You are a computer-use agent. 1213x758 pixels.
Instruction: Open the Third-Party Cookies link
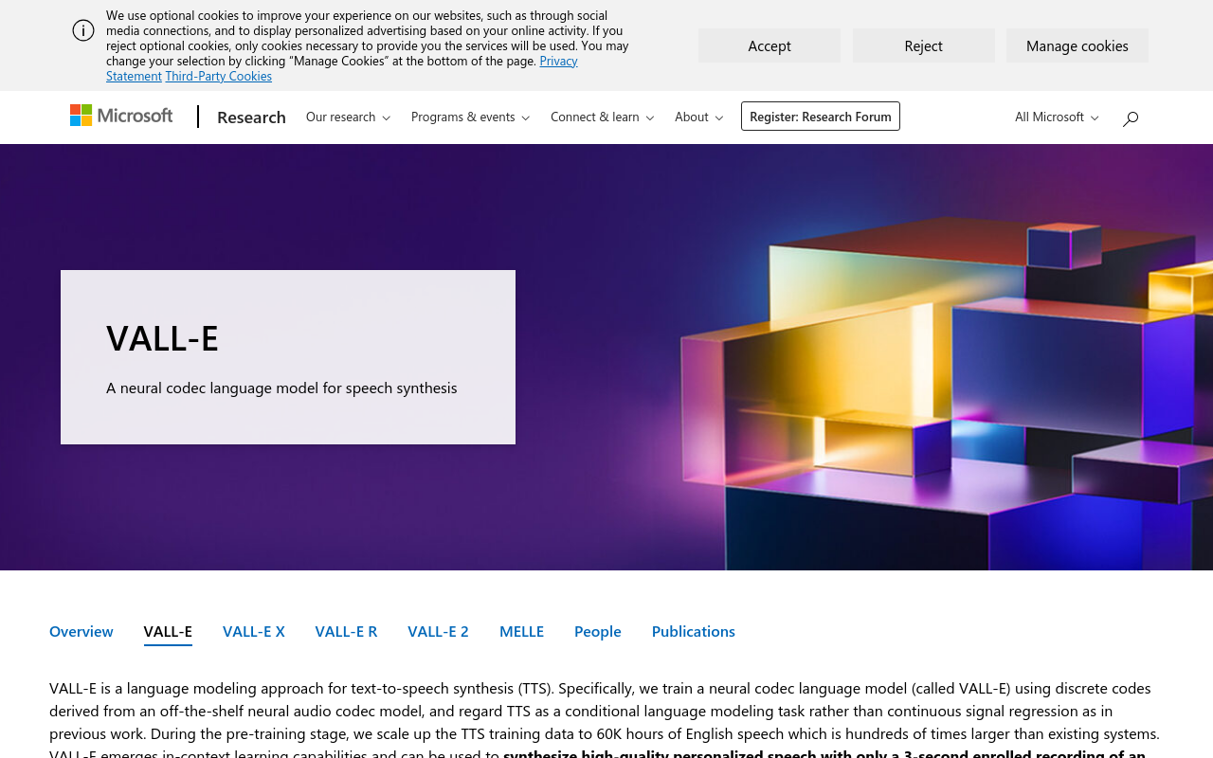click(x=218, y=76)
